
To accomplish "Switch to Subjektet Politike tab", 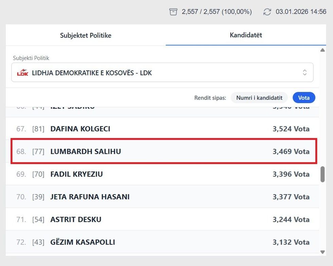I will tap(86, 35).
